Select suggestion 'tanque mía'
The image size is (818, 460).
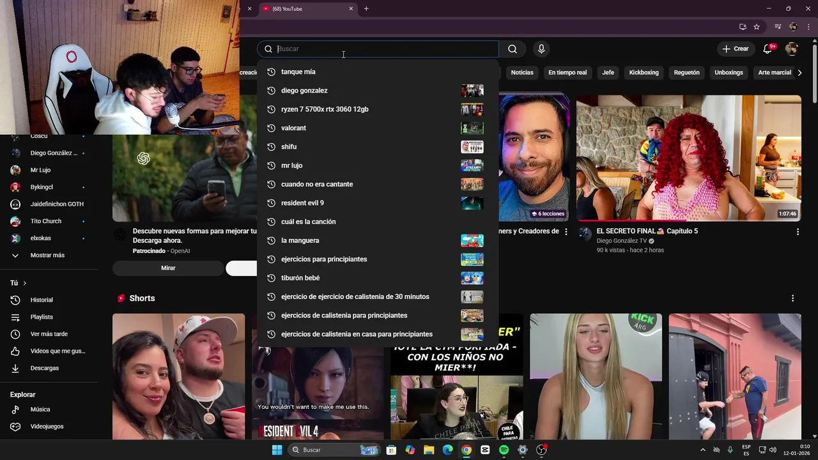click(377, 72)
